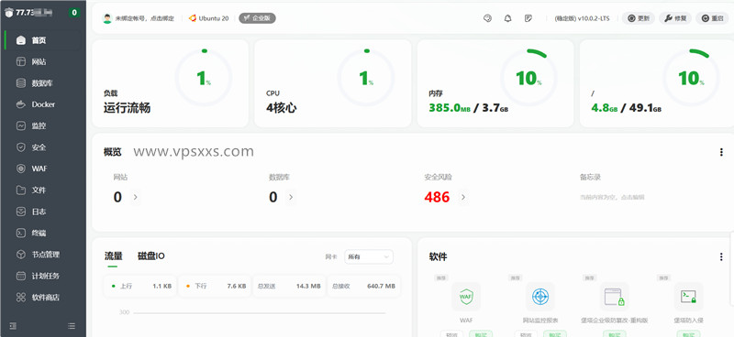Screen dimensions: 734x337
Task: Click the 总发送 14.3 MB stat
Action: coord(289,286)
